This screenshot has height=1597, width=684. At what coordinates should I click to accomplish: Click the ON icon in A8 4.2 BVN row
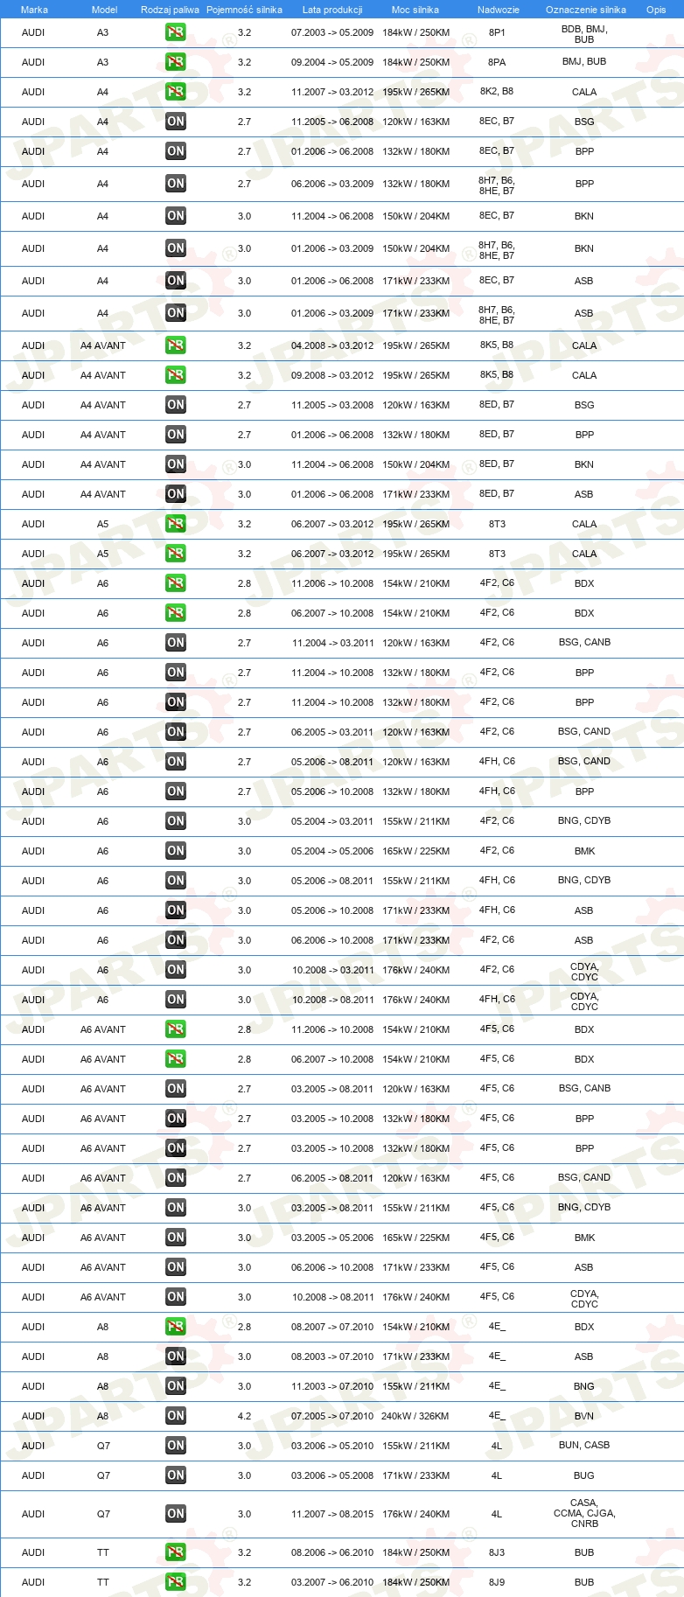click(176, 1416)
